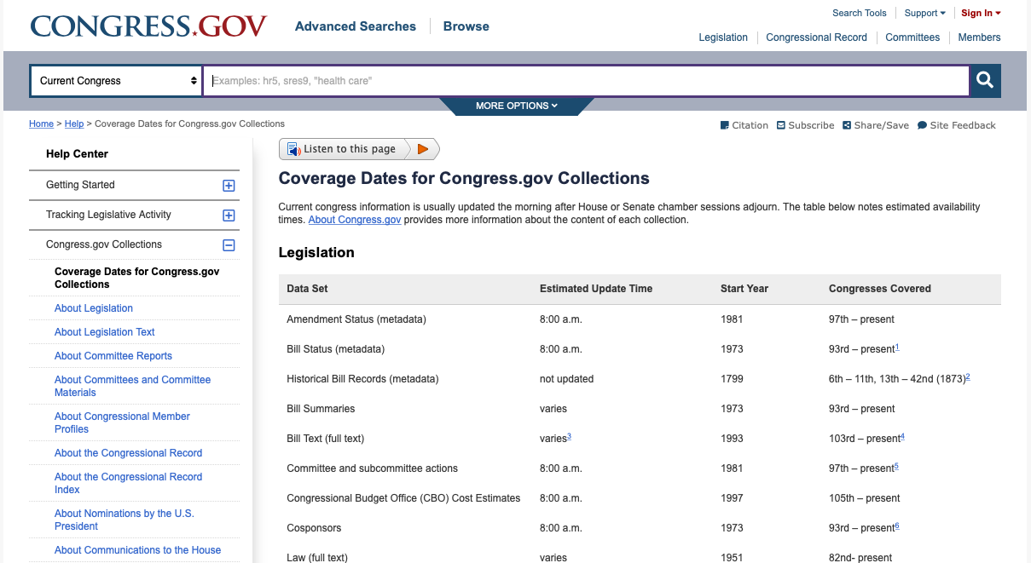Image resolution: width=1031 pixels, height=563 pixels.
Task: Open the Current Congress dropdown
Action: point(116,81)
